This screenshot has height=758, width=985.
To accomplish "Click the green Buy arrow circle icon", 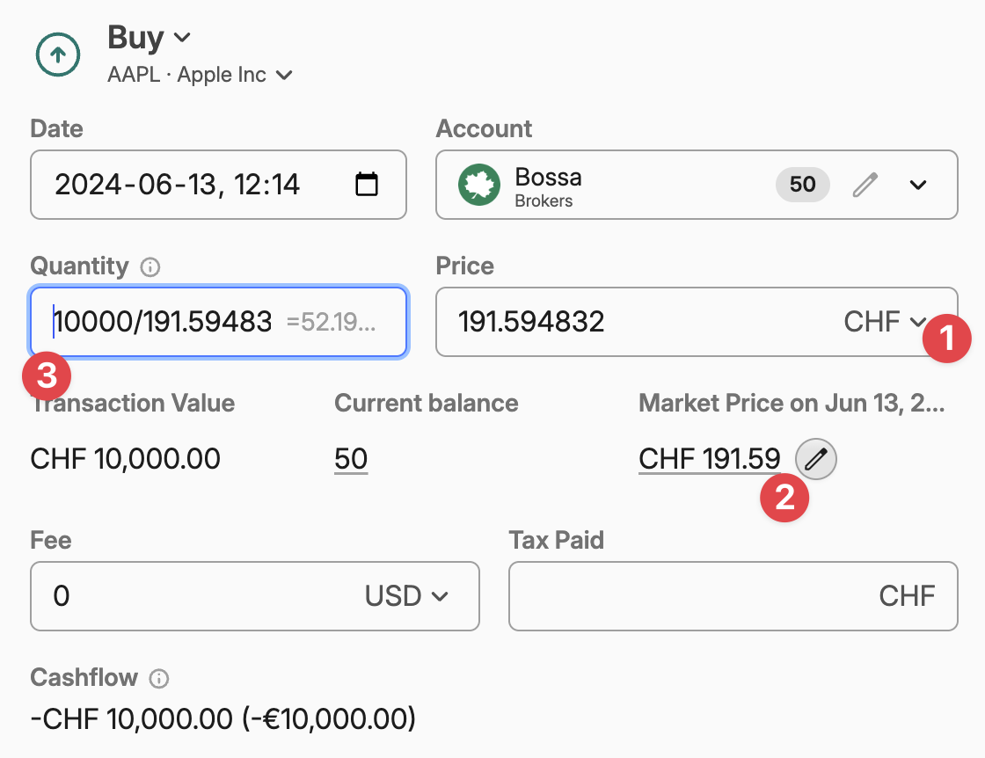I will pyautogui.click(x=58, y=55).
